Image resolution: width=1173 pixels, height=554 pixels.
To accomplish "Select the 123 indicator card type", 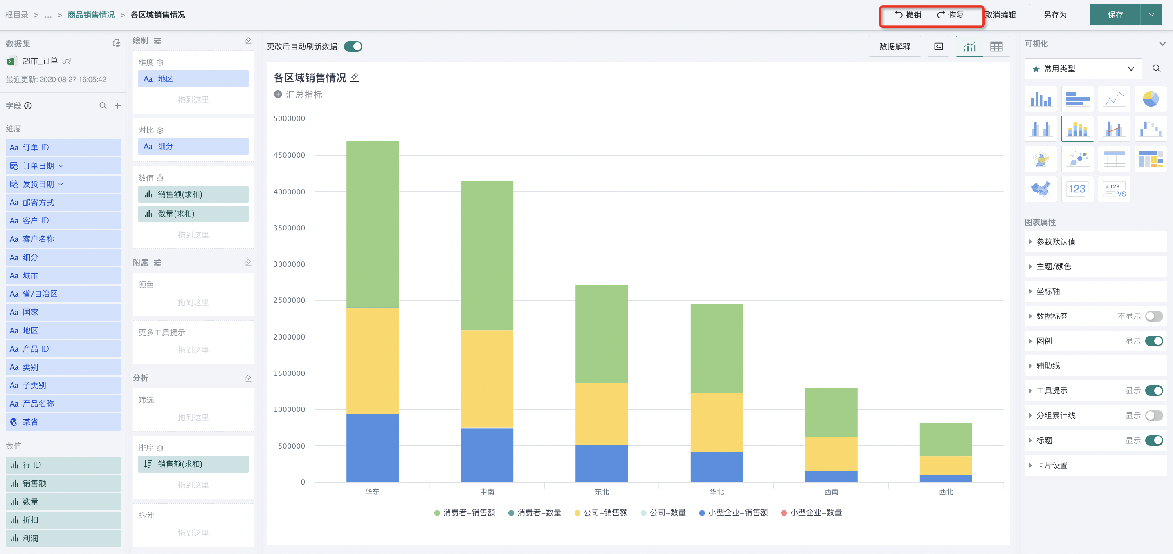I will coord(1077,189).
